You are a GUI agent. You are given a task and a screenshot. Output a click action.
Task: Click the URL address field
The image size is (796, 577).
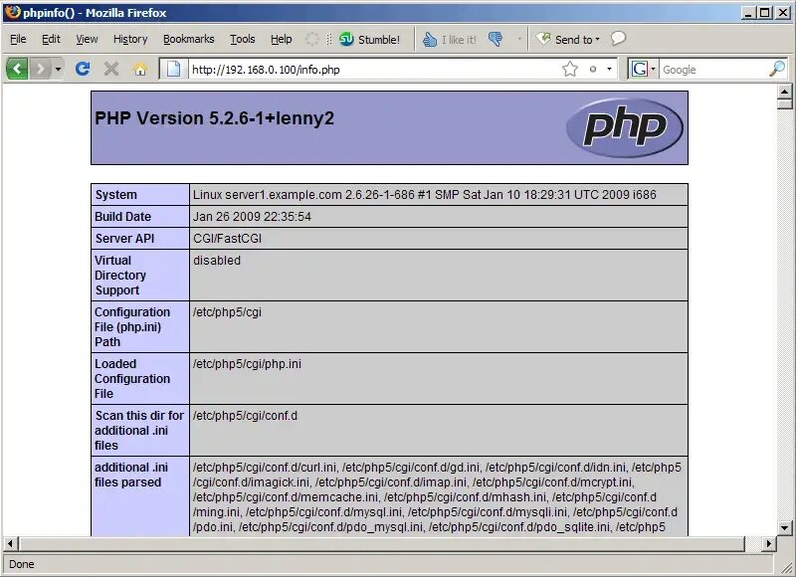pos(373,69)
